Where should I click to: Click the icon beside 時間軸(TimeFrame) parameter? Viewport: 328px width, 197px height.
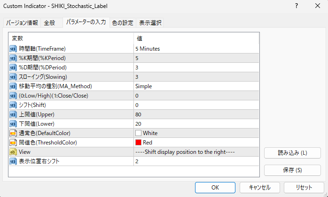(13, 48)
